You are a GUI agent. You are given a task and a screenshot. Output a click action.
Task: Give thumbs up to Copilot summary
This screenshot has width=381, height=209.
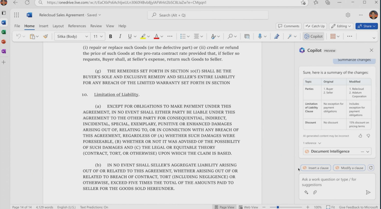pyautogui.click(x=360, y=136)
